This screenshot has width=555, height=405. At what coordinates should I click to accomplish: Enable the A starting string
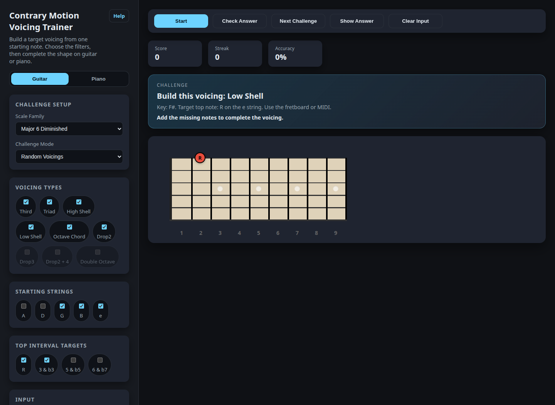(24, 306)
